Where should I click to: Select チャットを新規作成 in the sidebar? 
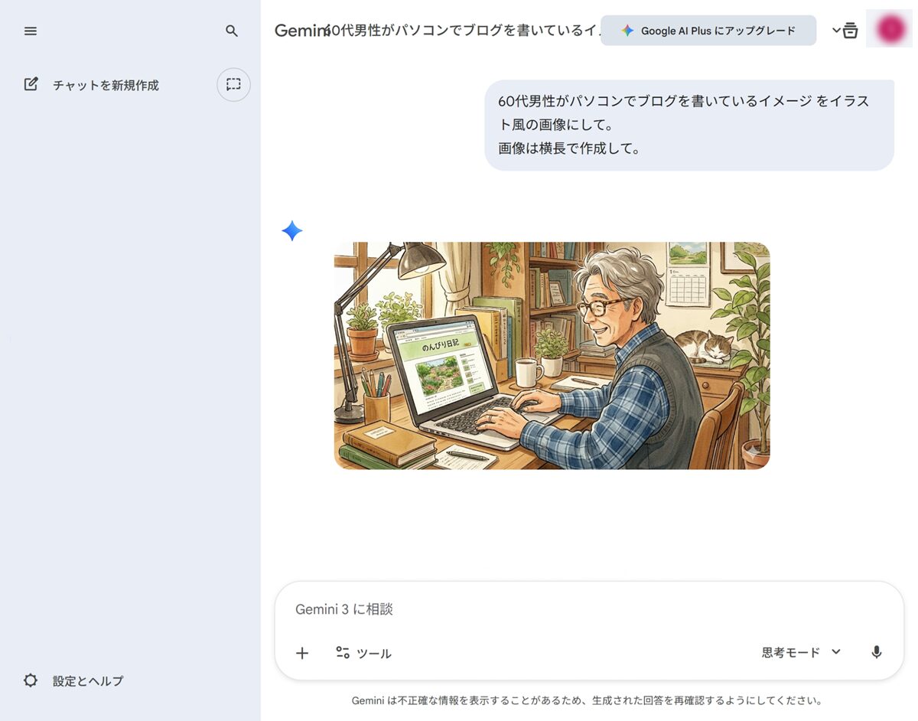pos(105,85)
